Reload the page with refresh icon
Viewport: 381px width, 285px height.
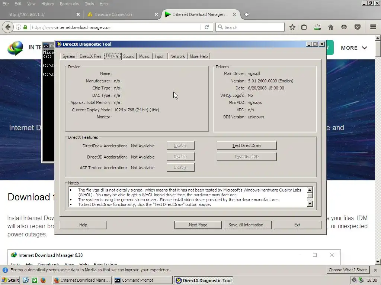207,27
